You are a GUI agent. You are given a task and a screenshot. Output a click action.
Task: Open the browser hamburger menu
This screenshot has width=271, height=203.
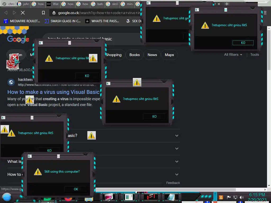coord(265,13)
